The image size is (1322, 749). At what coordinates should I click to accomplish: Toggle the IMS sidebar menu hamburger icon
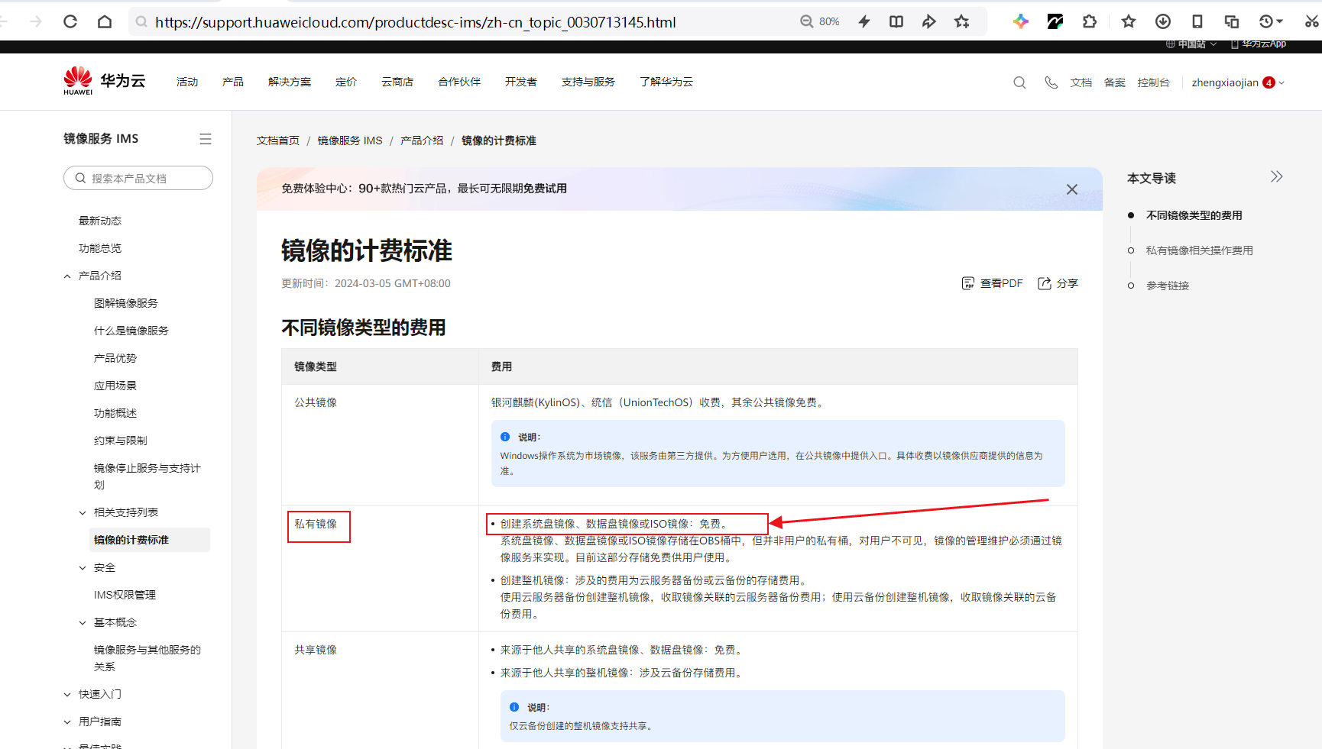(x=206, y=139)
